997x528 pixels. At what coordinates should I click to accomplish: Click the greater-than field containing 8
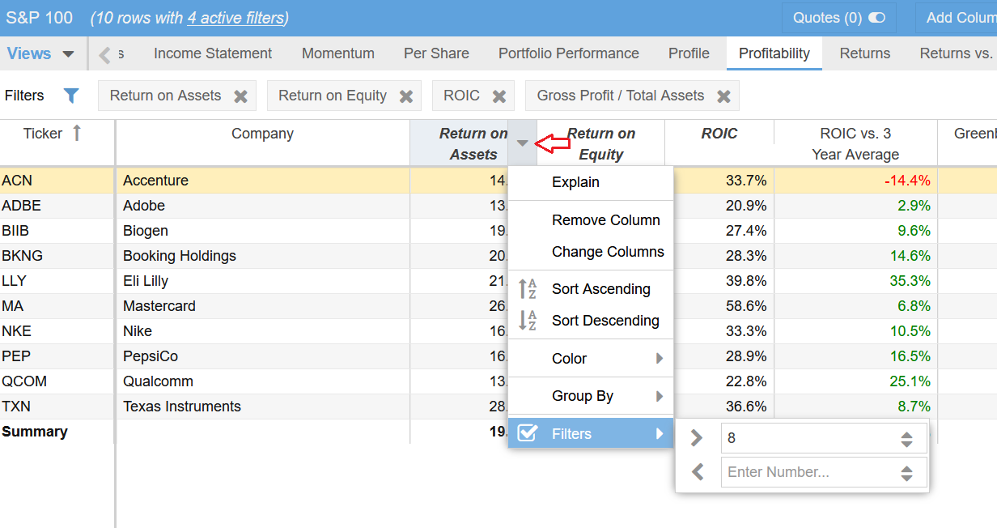(824, 438)
